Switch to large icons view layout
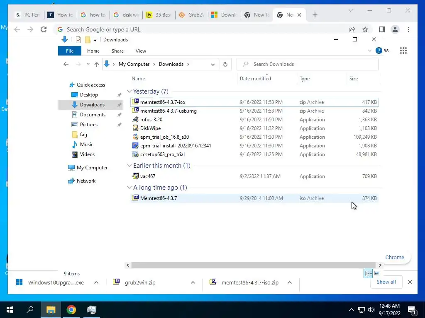 (x=377, y=273)
